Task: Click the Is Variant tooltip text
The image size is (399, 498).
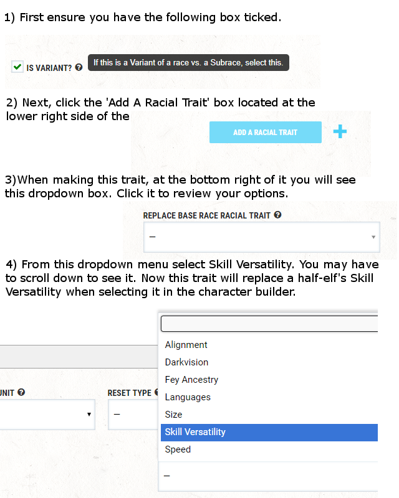Action: click(188, 63)
